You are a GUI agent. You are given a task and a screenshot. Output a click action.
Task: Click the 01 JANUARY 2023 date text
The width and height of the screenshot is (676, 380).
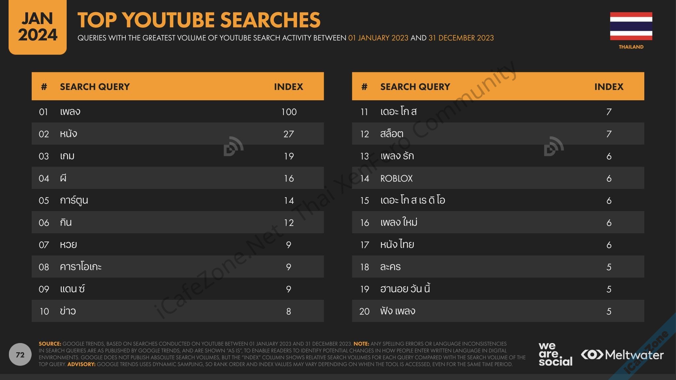tap(378, 38)
